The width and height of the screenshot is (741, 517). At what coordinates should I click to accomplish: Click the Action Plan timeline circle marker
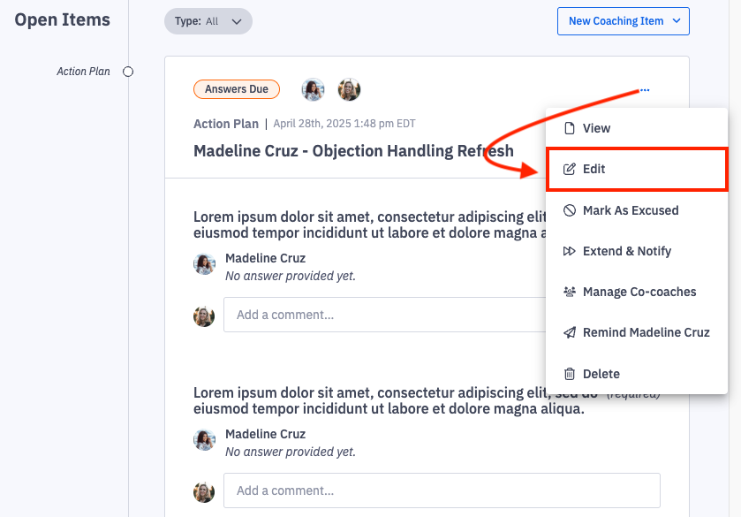point(128,72)
